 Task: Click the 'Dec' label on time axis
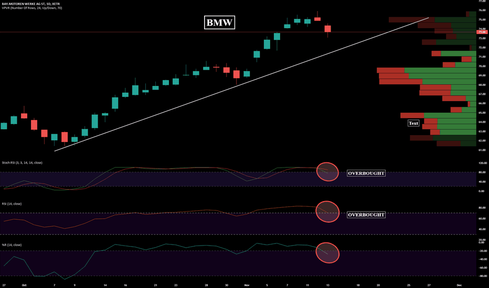point(459,285)
